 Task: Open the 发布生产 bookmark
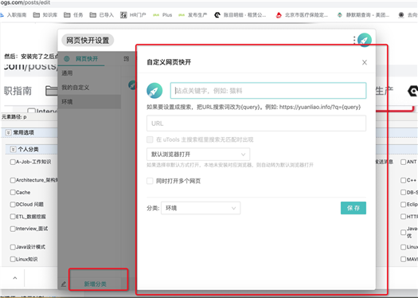point(193,15)
